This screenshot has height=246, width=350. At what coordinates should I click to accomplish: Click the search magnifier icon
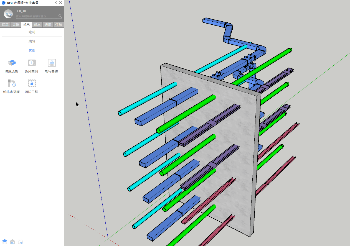pyautogui.click(x=60, y=16)
